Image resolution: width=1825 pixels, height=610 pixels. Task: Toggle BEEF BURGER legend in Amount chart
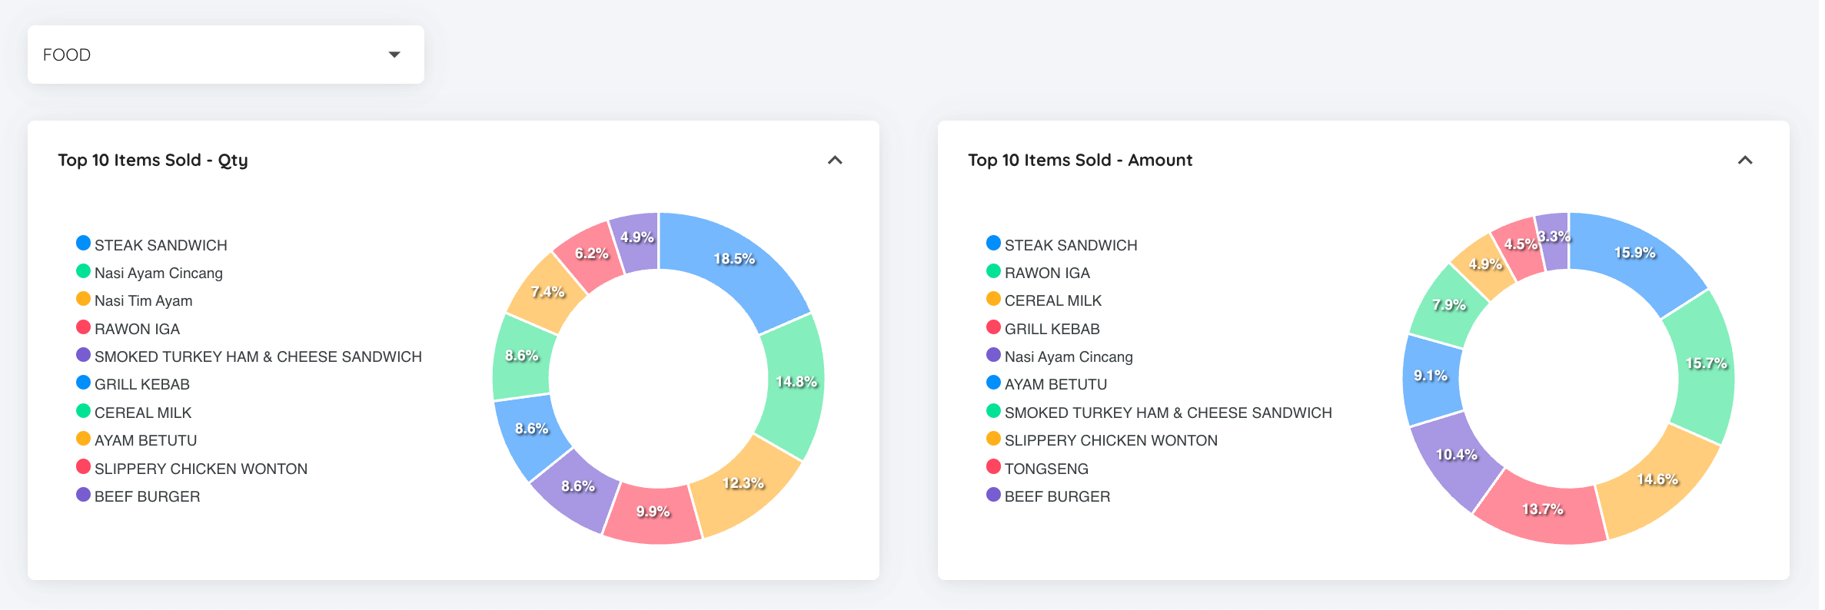pyautogui.click(x=1049, y=496)
